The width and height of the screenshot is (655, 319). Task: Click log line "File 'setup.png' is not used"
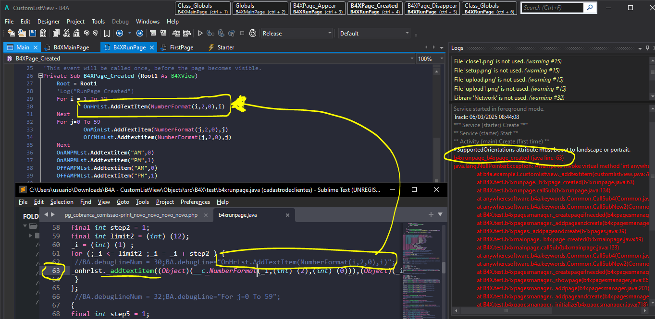click(507, 71)
